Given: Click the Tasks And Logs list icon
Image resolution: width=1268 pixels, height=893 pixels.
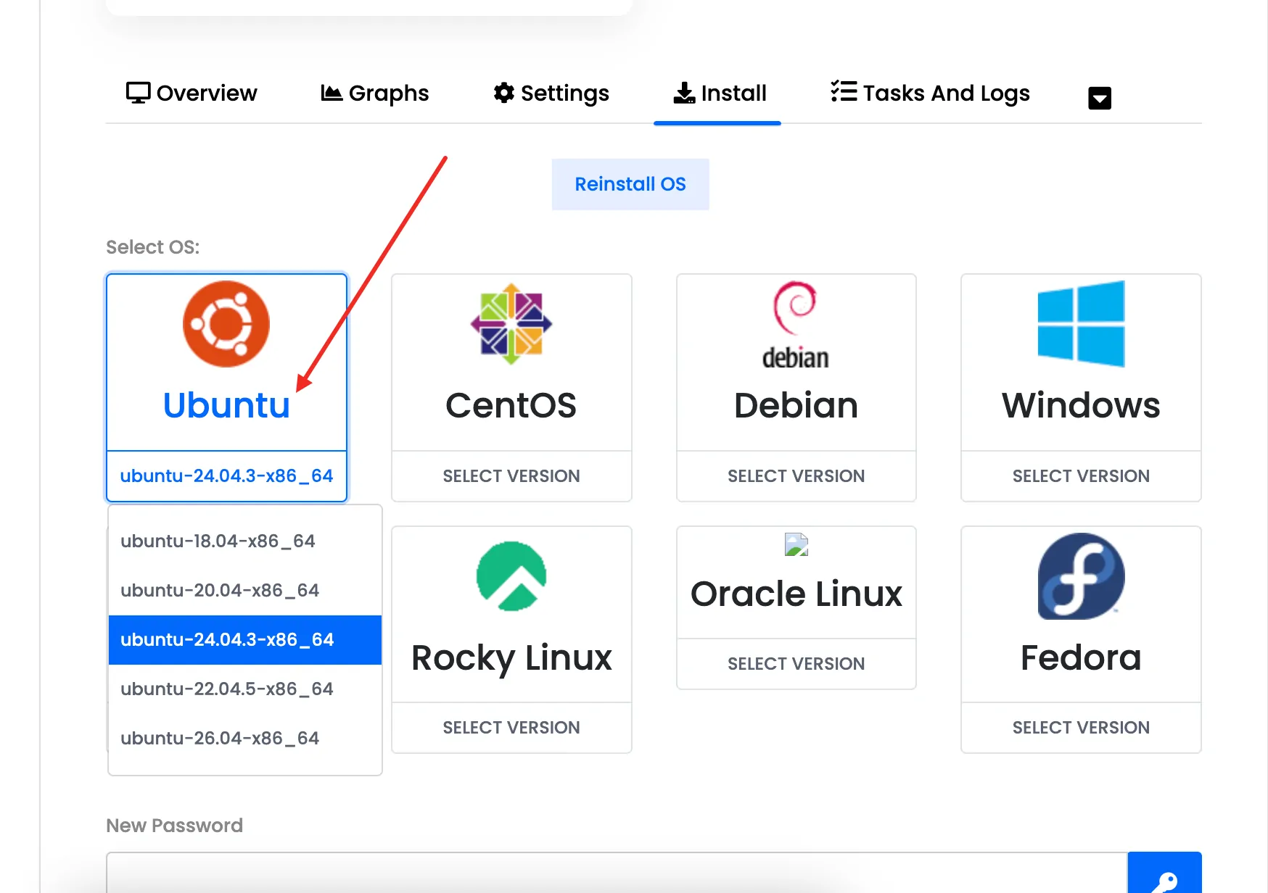Looking at the screenshot, I should click(x=844, y=91).
